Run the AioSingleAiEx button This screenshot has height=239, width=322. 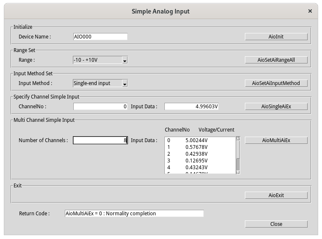[276, 107]
